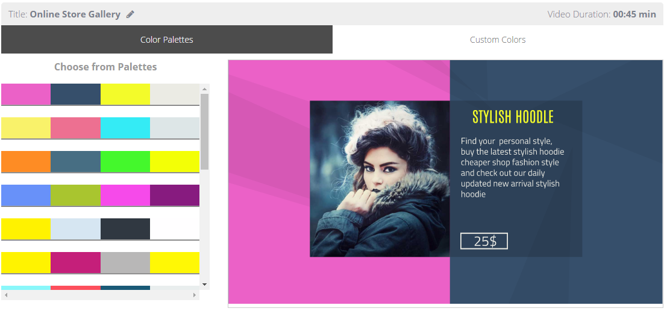Open the Custom Colors tab
This screenshot has height=320, width=667.
point(498,40)
